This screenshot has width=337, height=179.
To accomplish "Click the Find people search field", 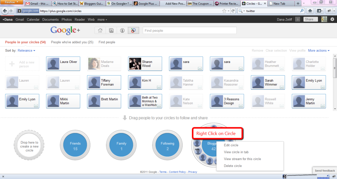I will point(190,30).
